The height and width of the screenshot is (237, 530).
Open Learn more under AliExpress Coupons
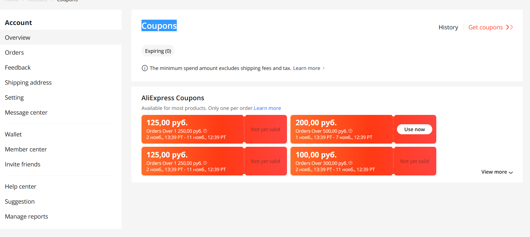point(267,108)
